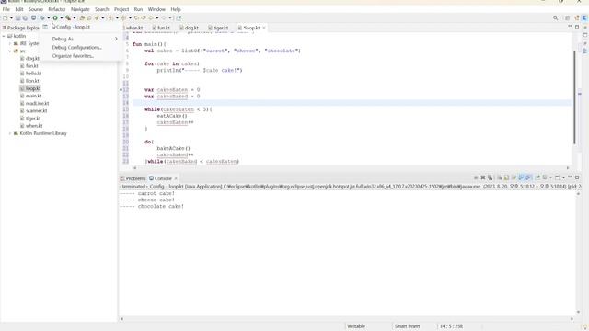Choose Organize Favorites... entry
589x331 pixels.
pos(81,56)
